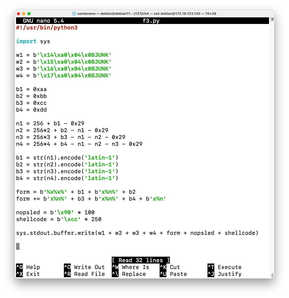Click the 'shellcode = b'\xcc' * 250' line
The width and height of the screenshot is (289, 298).
tap(59, 219)
